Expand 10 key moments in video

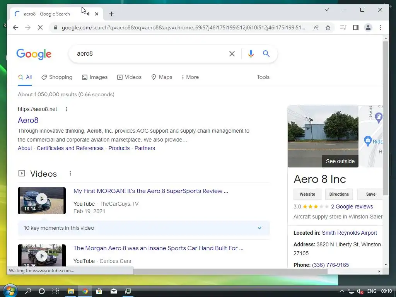click(x=144, y=228)
